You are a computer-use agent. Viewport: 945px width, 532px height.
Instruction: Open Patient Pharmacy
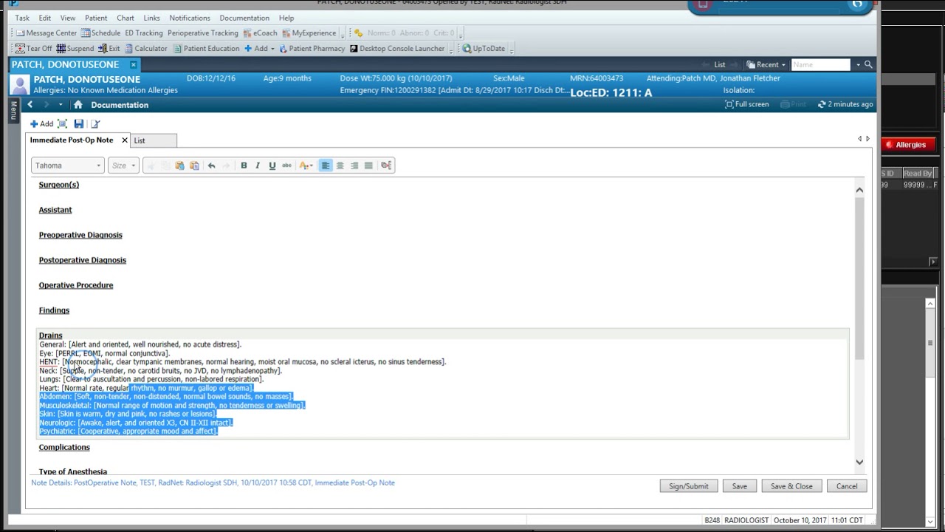[311, 49]
